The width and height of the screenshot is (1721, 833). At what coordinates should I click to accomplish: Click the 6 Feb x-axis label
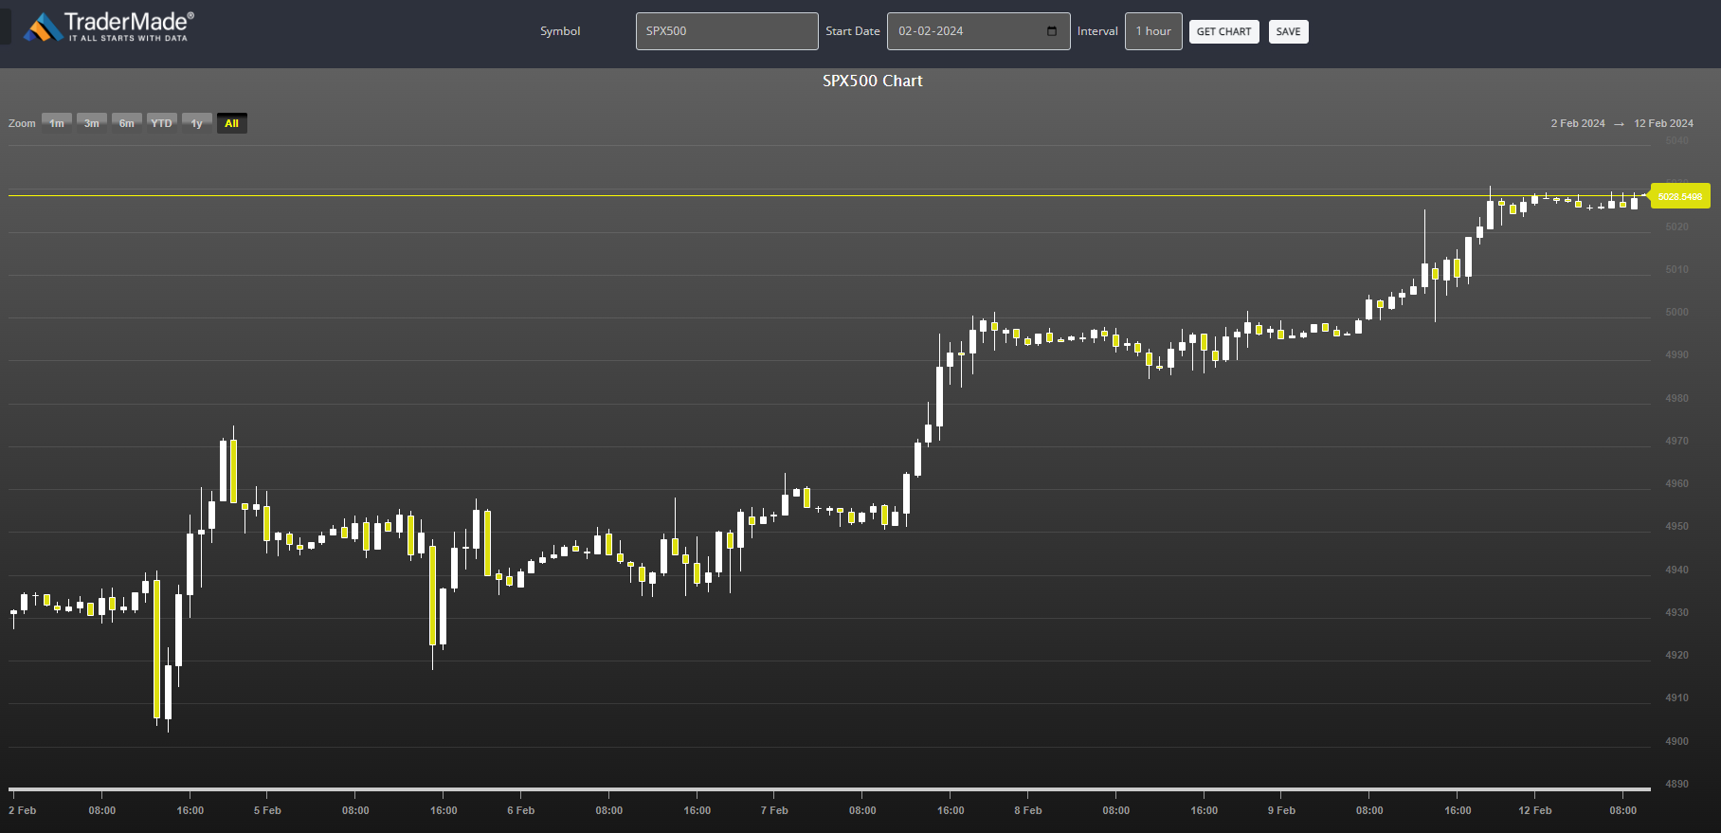coord(521,810)
